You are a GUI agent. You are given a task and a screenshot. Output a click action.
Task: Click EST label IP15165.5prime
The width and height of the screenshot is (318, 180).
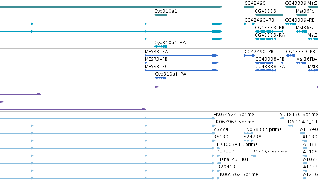[x=269, y=152]
